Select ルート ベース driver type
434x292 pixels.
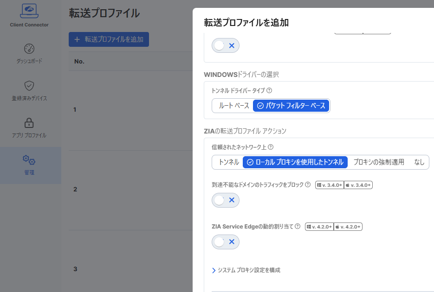coord(234,106)
